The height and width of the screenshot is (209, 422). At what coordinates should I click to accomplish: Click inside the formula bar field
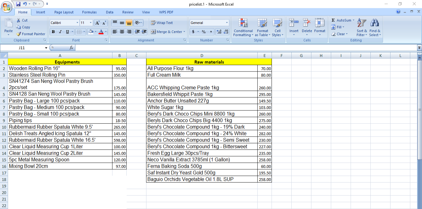point(246,47)
